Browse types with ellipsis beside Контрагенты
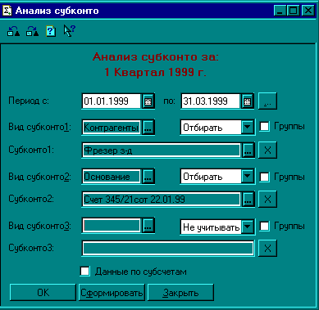 (x=148, y=128)
